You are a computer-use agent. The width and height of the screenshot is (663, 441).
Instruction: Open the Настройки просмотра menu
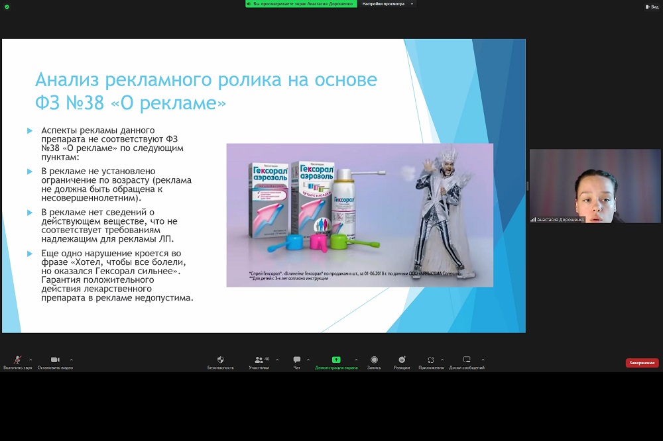[388, 4]
